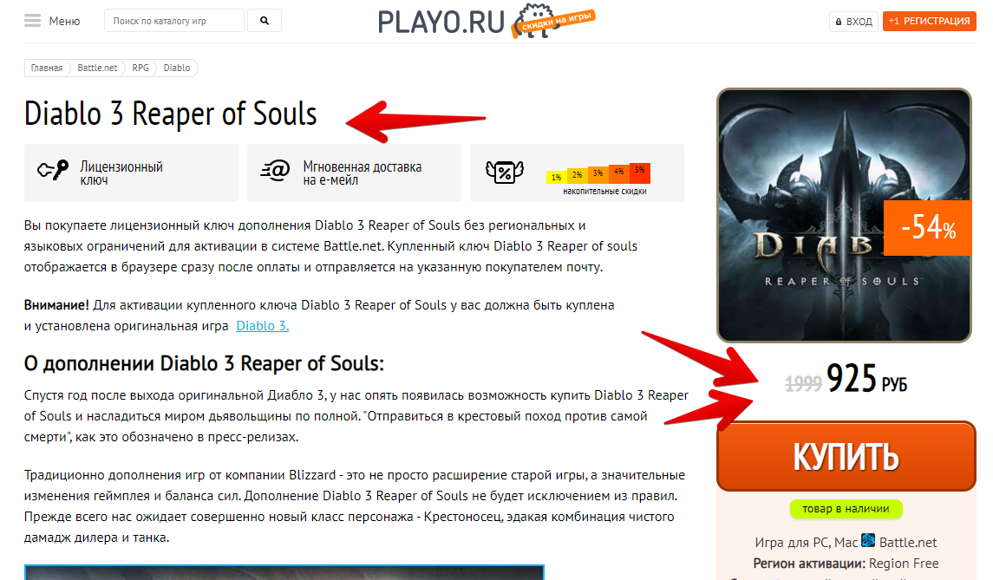Open the Diablo breadcrumb
Screen dimensions: 993x580
pos(177,68)
